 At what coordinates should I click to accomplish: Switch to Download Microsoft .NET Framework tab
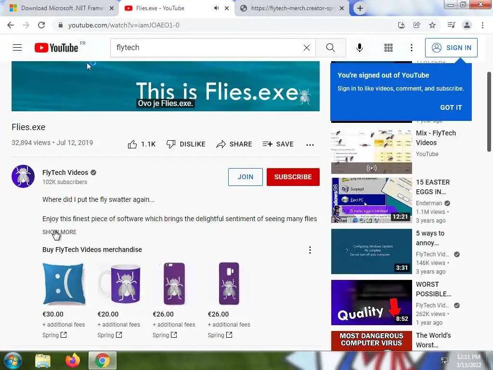click(62, 8)
